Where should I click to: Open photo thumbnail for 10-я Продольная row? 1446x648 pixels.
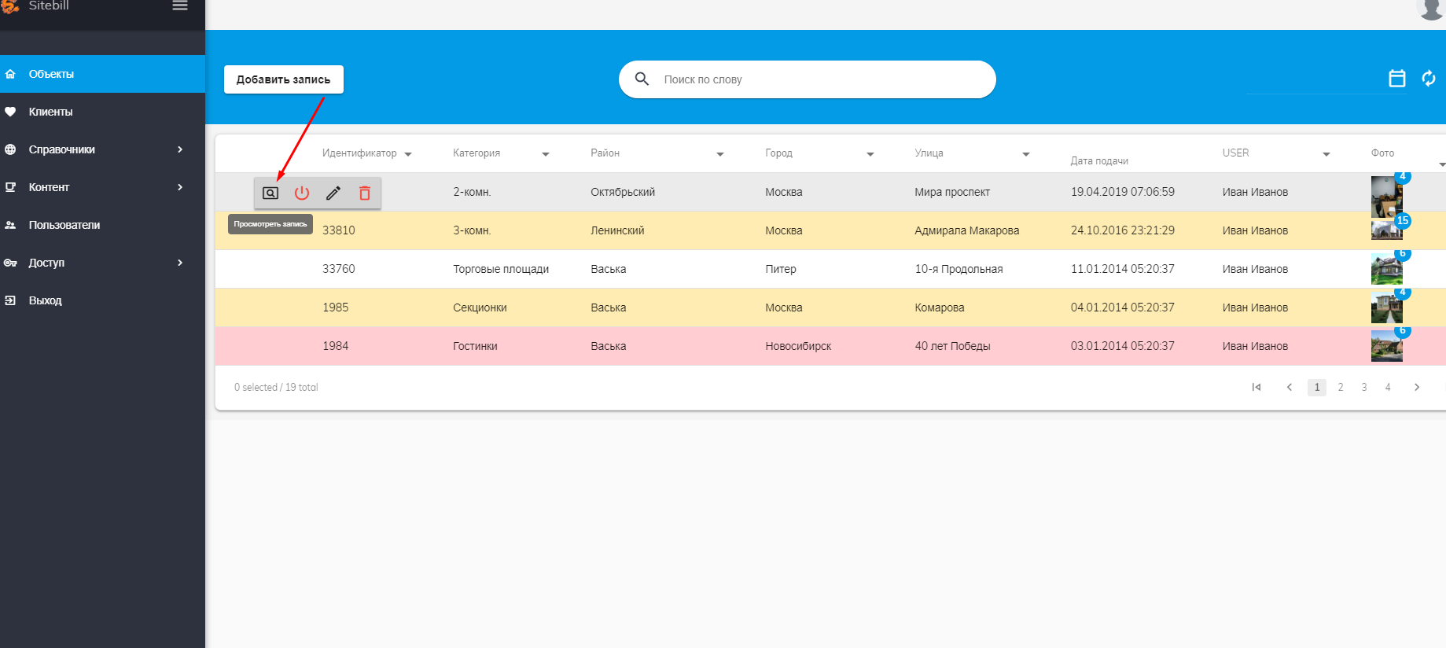1386,269
